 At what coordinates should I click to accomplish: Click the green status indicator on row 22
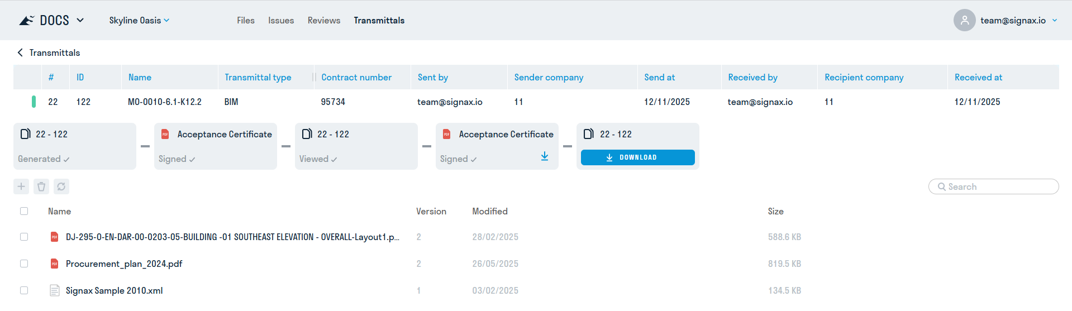click(34, 102)
